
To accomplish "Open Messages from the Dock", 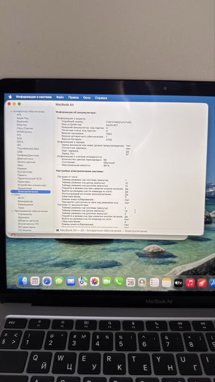I will point(59,281).
